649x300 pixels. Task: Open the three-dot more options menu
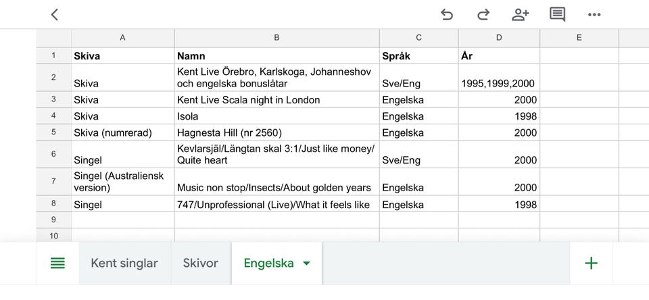point(594,14)
